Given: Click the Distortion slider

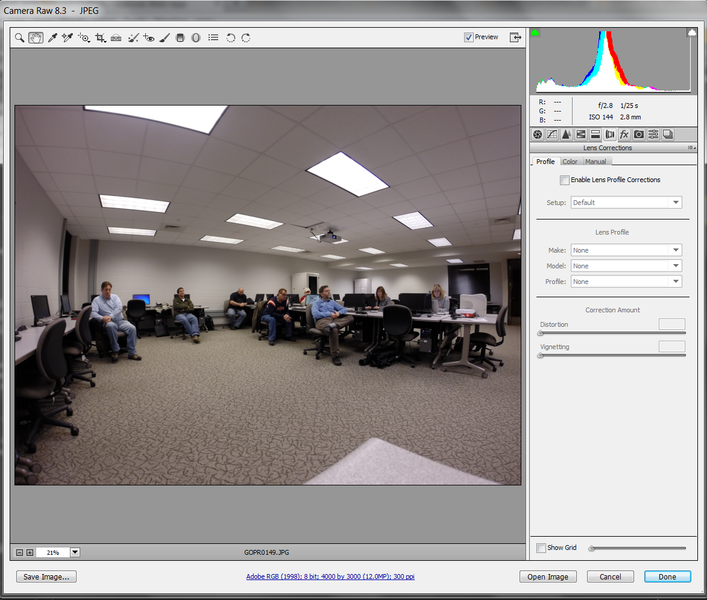Looking at the screenshot, I should click(612, 333).
